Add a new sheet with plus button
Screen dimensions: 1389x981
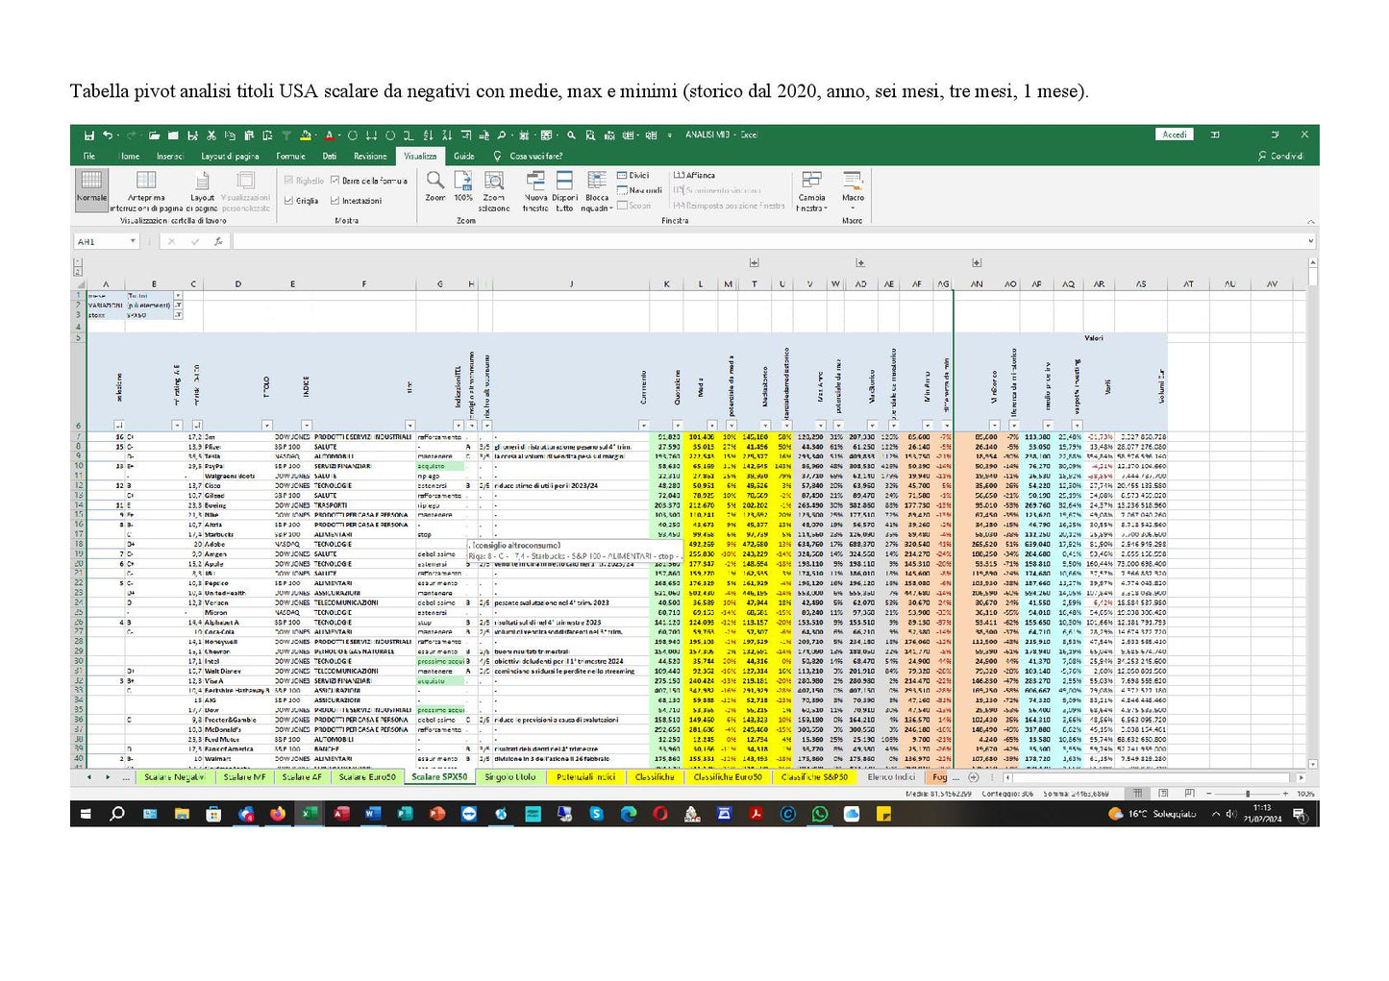(x=974, y=776)
